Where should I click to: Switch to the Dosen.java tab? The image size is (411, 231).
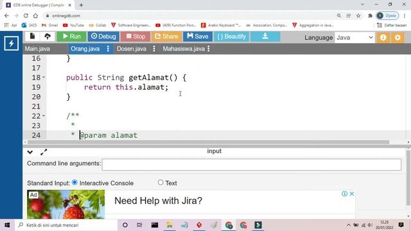pyautogui.click(x=132, y=49)
